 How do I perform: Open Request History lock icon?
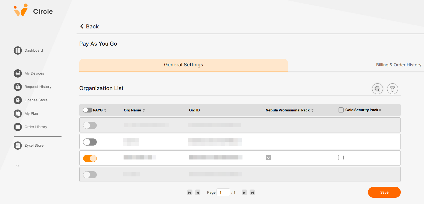click(18, 87)
